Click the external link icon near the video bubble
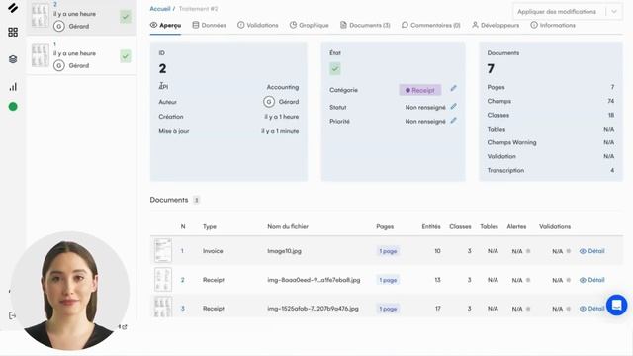The width and height of the screenshot is (633, 356). pos(124,327)
